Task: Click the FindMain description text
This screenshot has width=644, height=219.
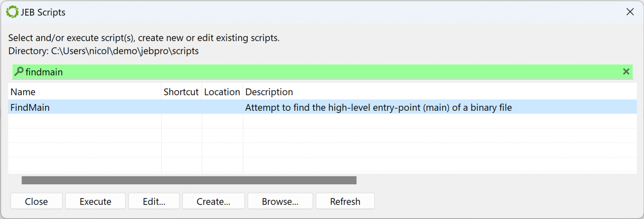Action: pos(378,107)
